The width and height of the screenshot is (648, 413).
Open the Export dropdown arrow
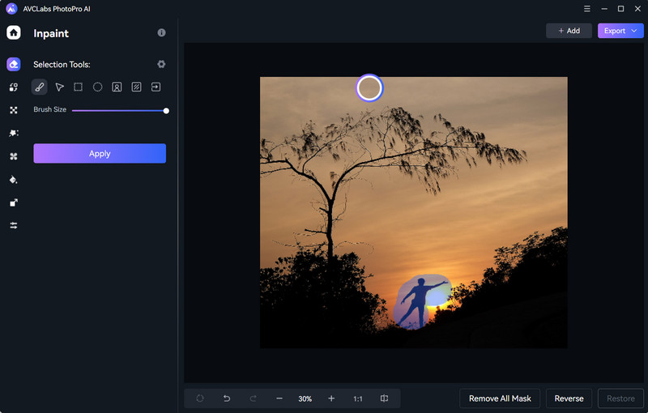(634, 31)
